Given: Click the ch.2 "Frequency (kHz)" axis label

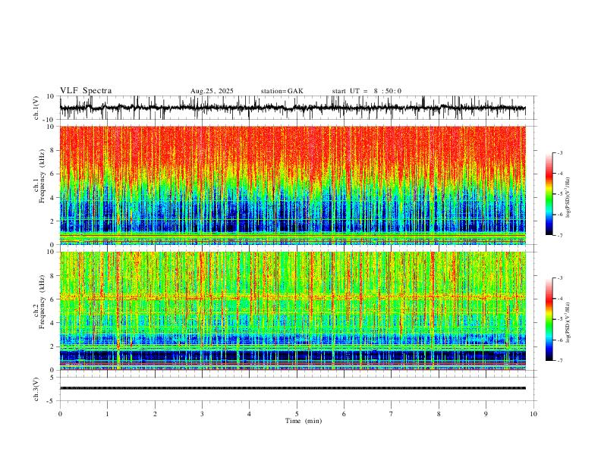Looking at the screenshot, I should (x=42, y=302).
